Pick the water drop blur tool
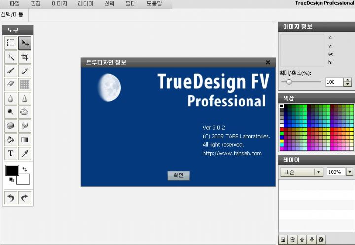 [x=11, y=98]
